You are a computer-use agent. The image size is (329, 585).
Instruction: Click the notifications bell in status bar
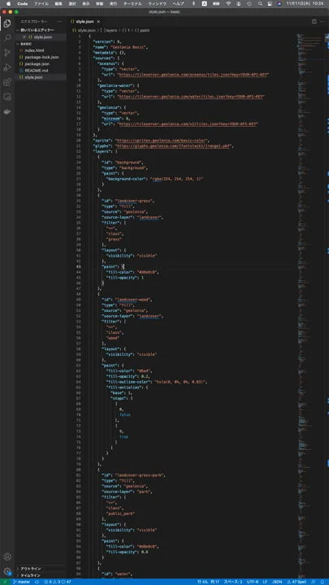point(323,582)
